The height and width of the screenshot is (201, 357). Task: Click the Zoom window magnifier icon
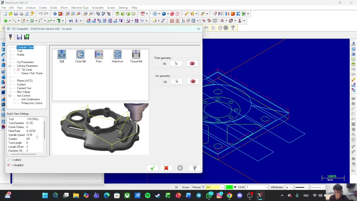68,14
